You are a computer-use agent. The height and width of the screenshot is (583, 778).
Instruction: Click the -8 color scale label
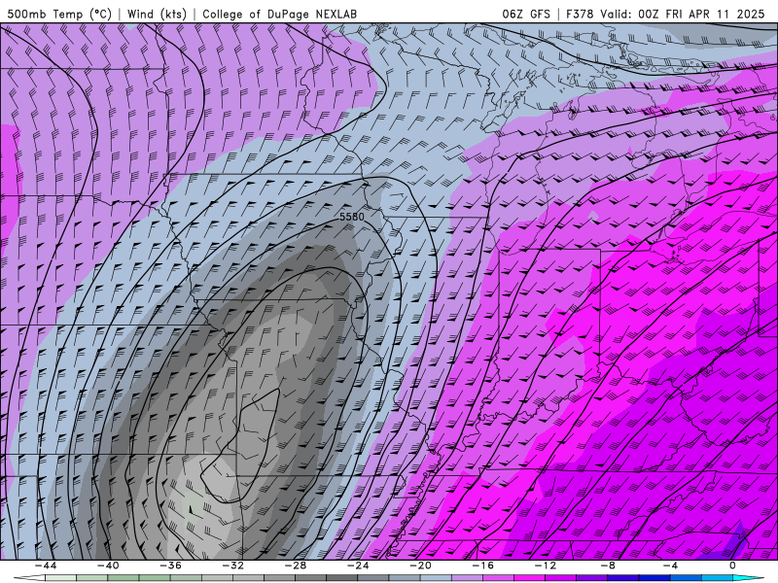click(x=609, y=566)
